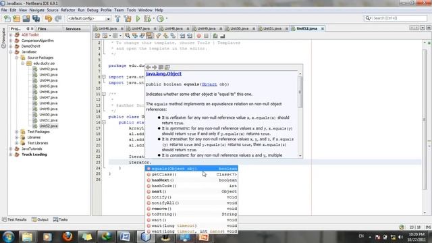Open the Tasks window button
The height and width of the screenshot is (243, 432).
tap(60, 219)
